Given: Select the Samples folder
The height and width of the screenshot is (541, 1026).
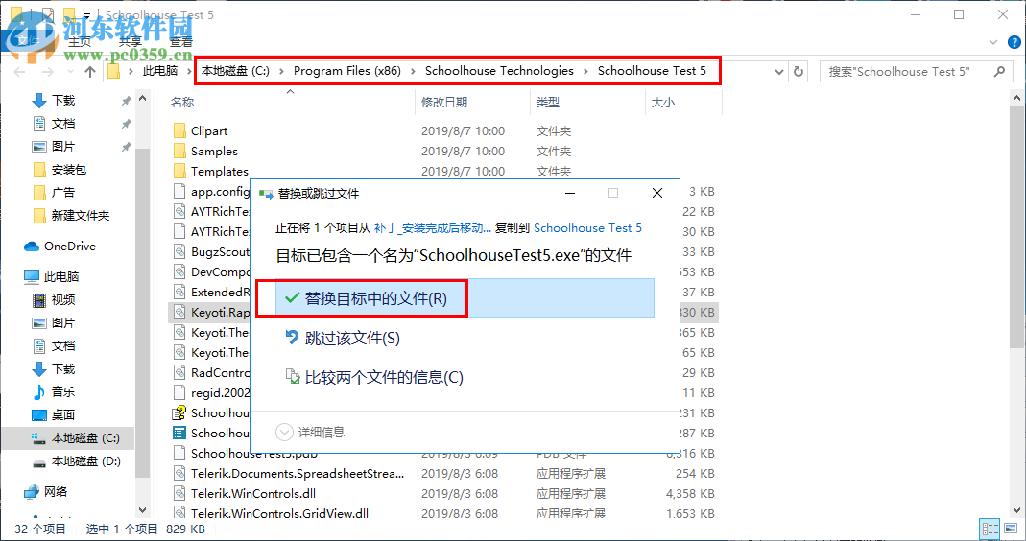Looking at the screenshot, I should pos(214,152).
